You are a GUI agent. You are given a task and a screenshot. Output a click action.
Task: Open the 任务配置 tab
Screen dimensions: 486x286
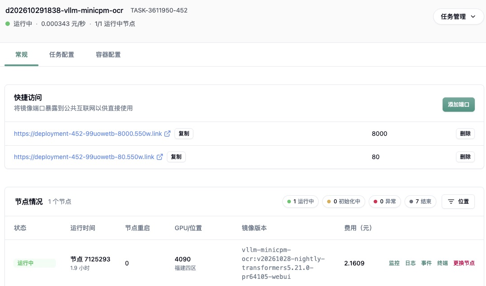(x=62, y=55)
